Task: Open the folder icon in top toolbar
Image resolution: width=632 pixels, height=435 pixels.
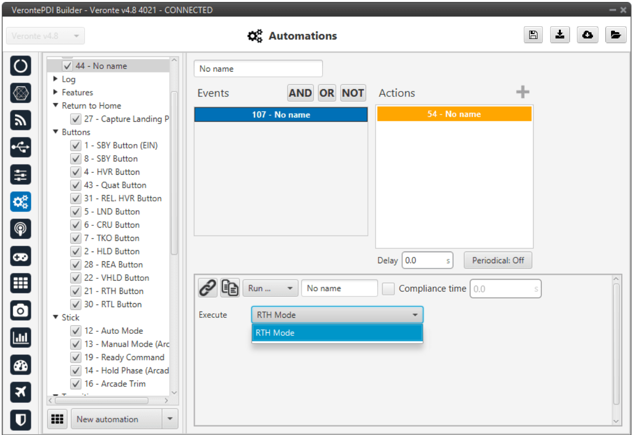Action: [615, 35]
